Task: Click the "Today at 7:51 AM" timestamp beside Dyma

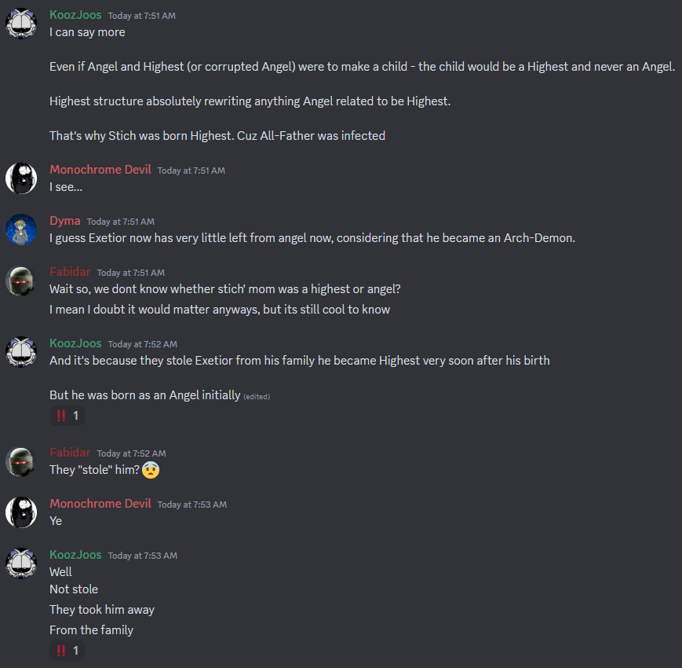Action: 121,222
